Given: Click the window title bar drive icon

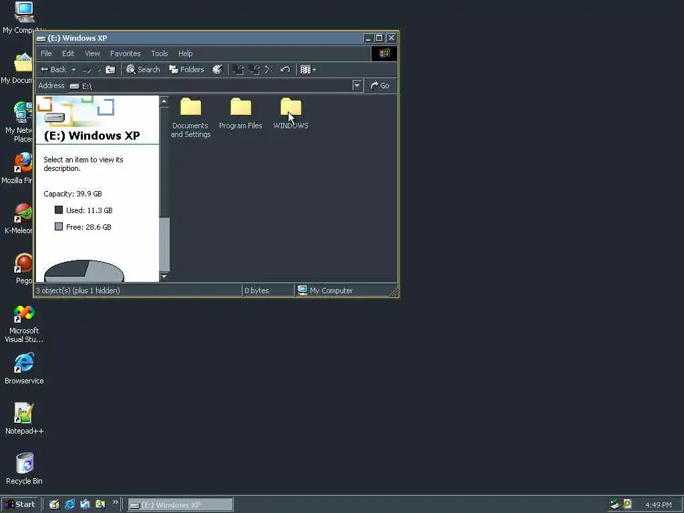Looking at the screenshot, I should pos(41,38).
